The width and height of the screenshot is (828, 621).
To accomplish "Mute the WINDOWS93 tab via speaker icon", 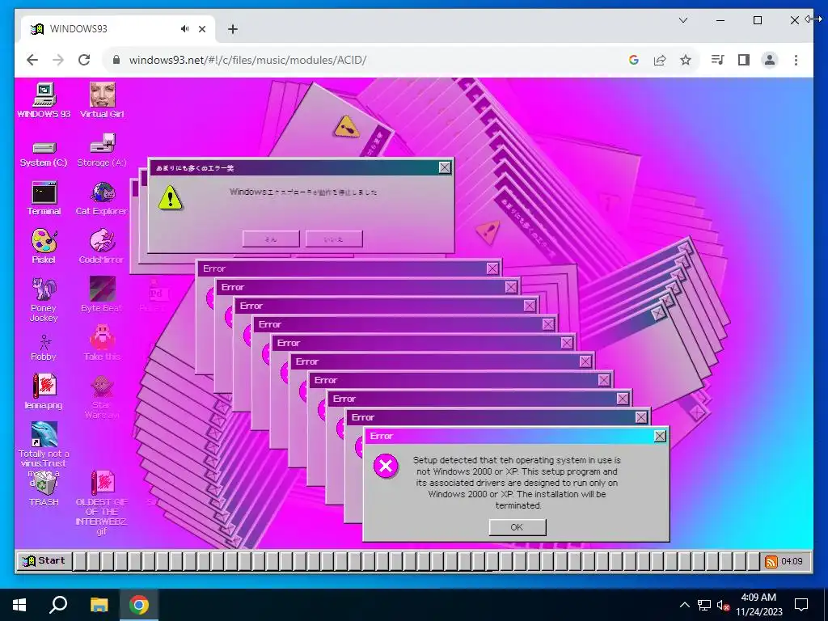I will pyautogui.click(x=184, y=29).
